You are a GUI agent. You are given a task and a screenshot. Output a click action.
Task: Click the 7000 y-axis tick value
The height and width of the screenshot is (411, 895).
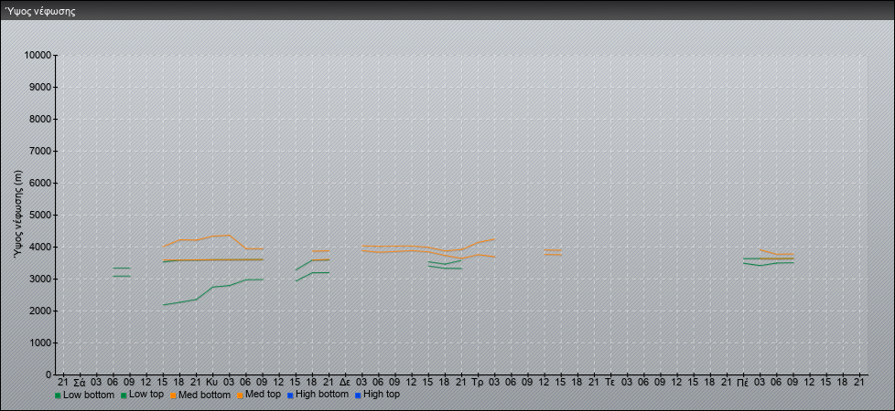click(40, 151)
